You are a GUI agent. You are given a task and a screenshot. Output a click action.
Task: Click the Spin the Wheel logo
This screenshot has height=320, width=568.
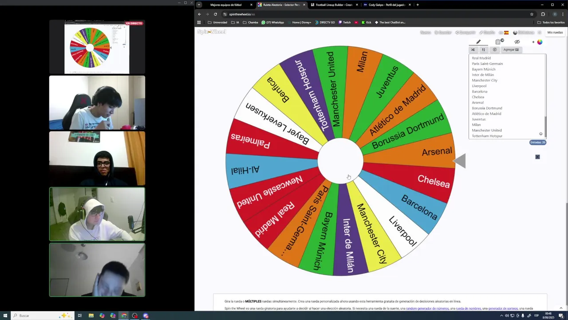pyautogui.click(x=212, y=32)
